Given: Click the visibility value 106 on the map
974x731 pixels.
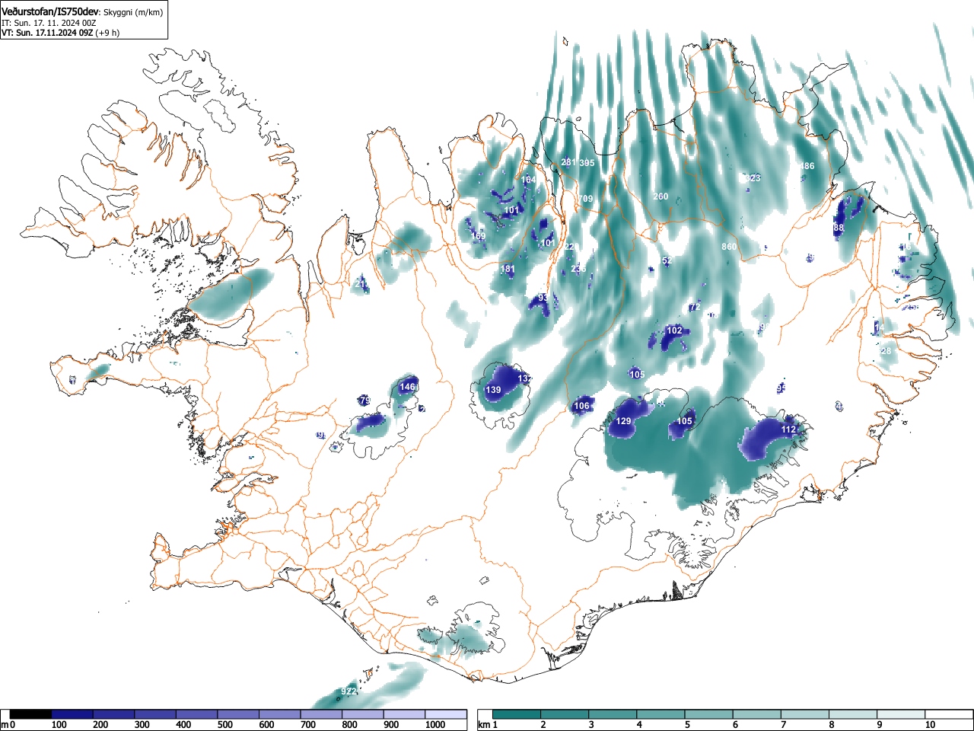Looking at the screenshot, I should point(582,406).
